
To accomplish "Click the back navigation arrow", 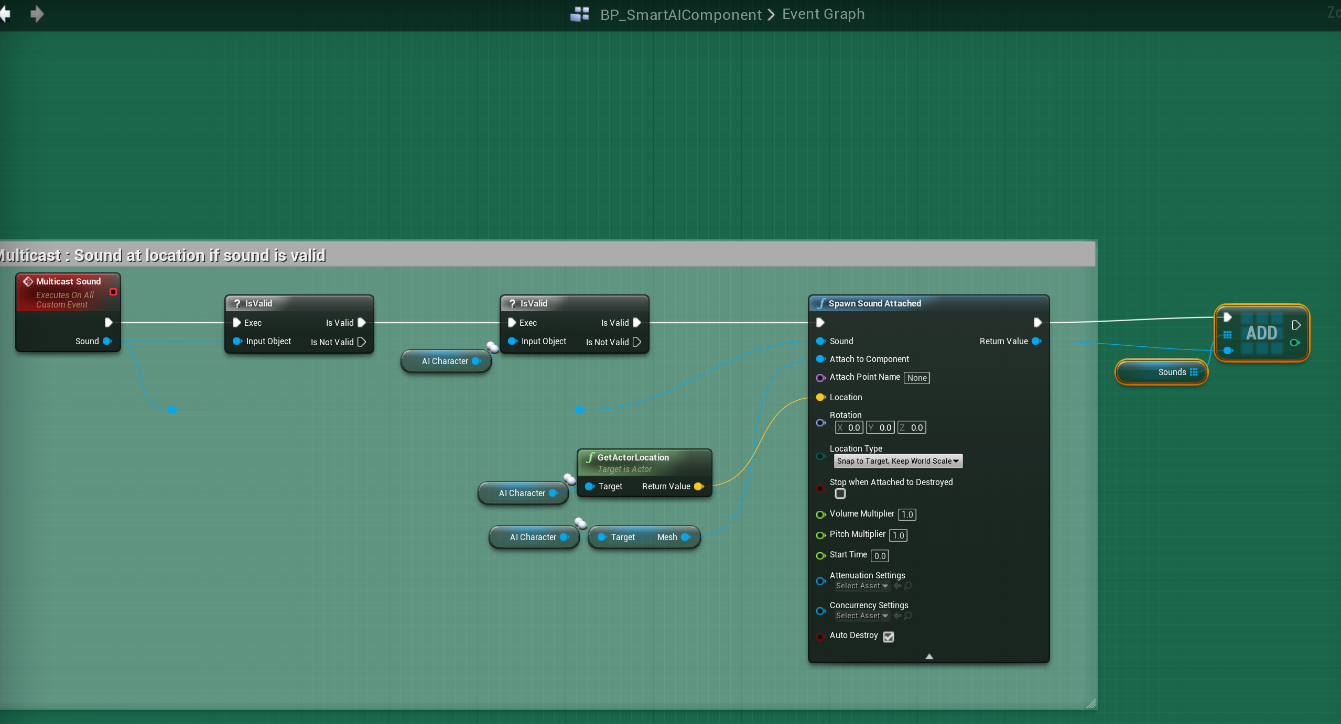I will pos(5,14).
